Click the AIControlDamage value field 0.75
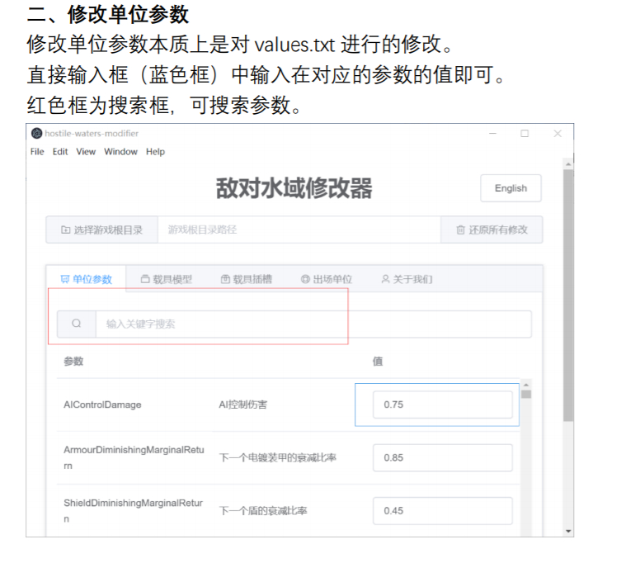 (x=443, y=405)
